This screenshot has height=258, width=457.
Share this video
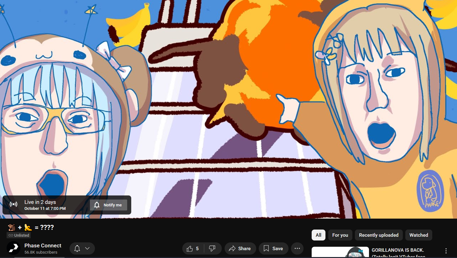pyautogui.click(x=240, y=248)
